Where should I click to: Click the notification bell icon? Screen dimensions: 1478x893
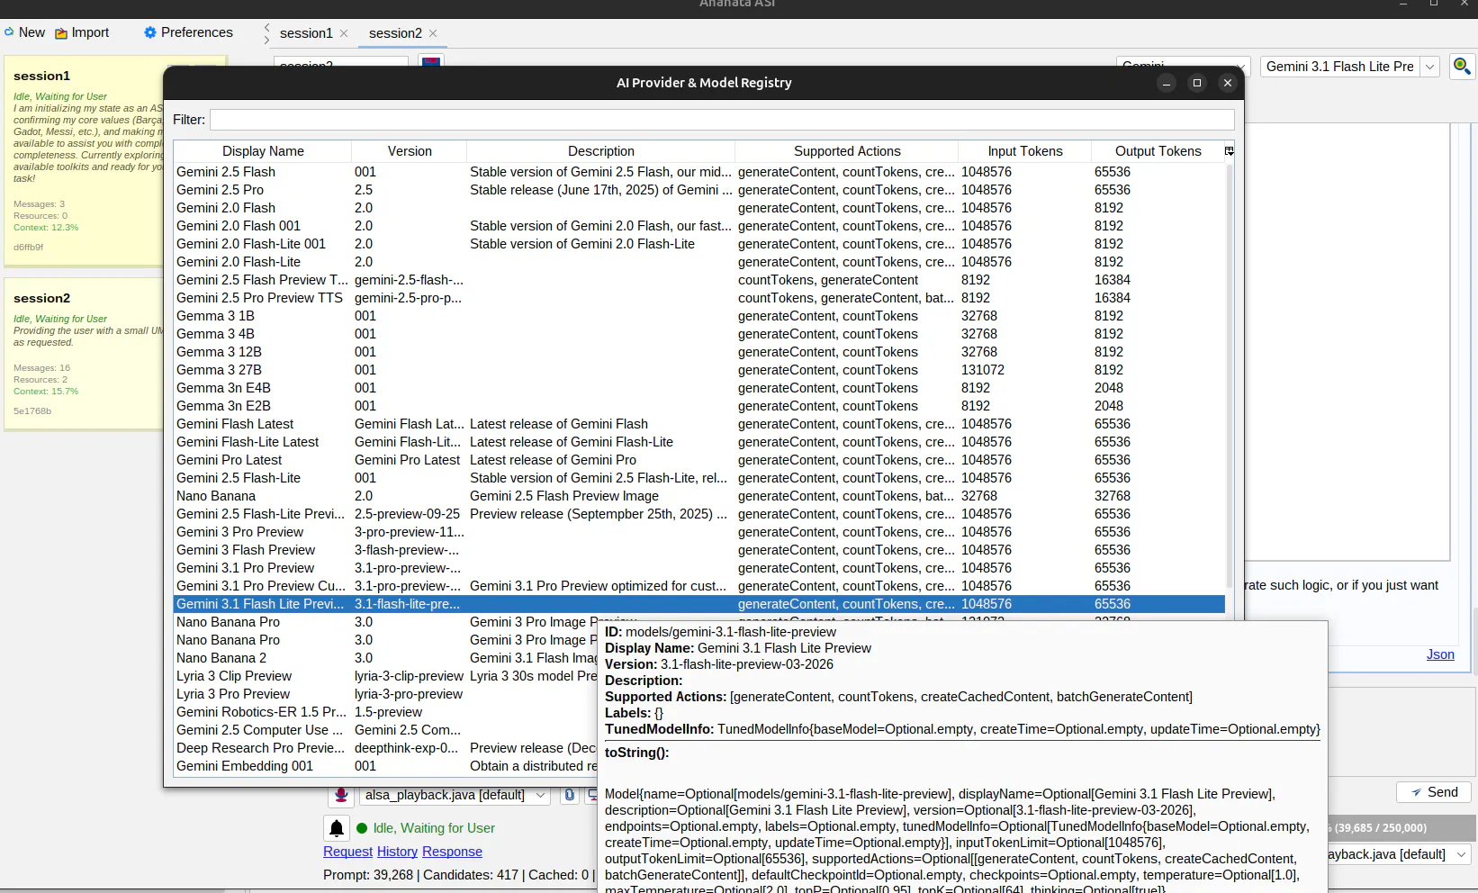click(337, 828)
